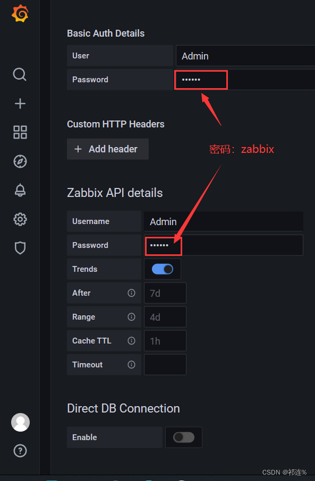The width and height of the screenshot is (315, 481).
Task: Click the info icon beside Cache TTL
Action: click(x=131, y=341)
